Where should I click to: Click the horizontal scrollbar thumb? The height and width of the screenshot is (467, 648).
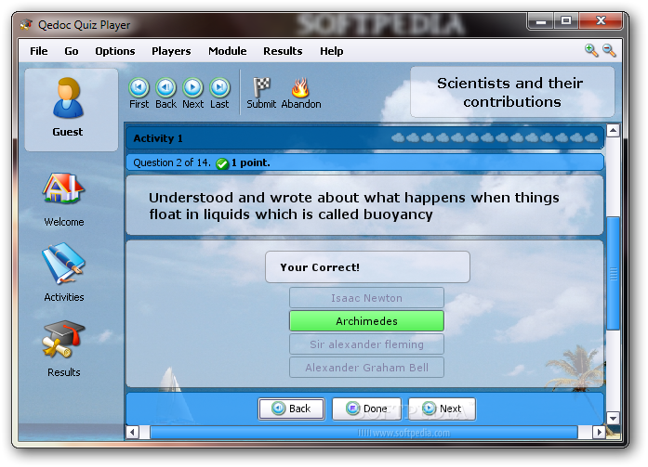tap(364, 433)
